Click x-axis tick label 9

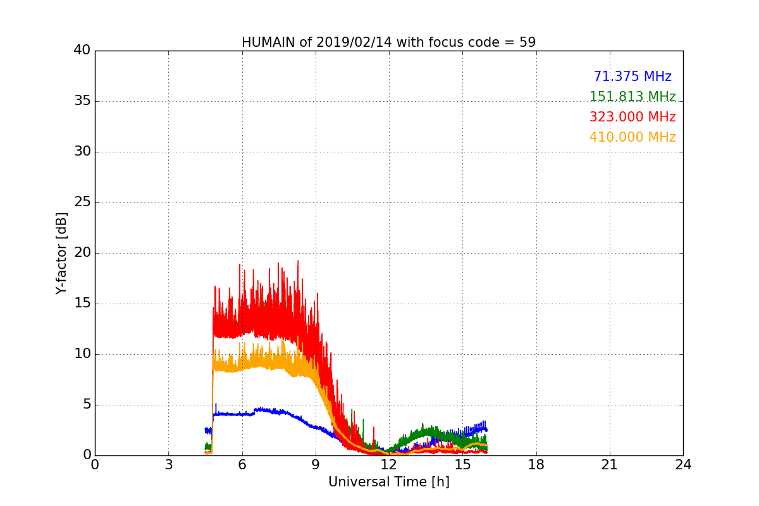(x=315, y=464)
